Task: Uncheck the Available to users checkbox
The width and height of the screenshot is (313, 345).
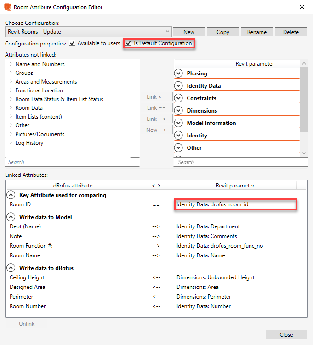Action: tap(72, 43)
